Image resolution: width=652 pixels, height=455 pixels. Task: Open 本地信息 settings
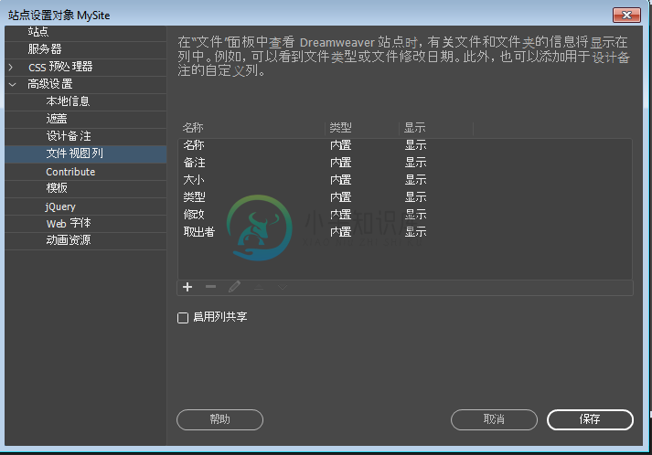86,101
